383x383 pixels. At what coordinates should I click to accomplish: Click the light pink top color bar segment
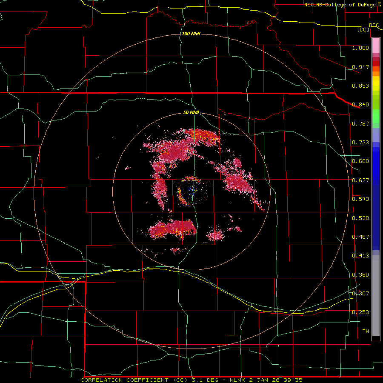pyautogui.click(x=376, y=46)
